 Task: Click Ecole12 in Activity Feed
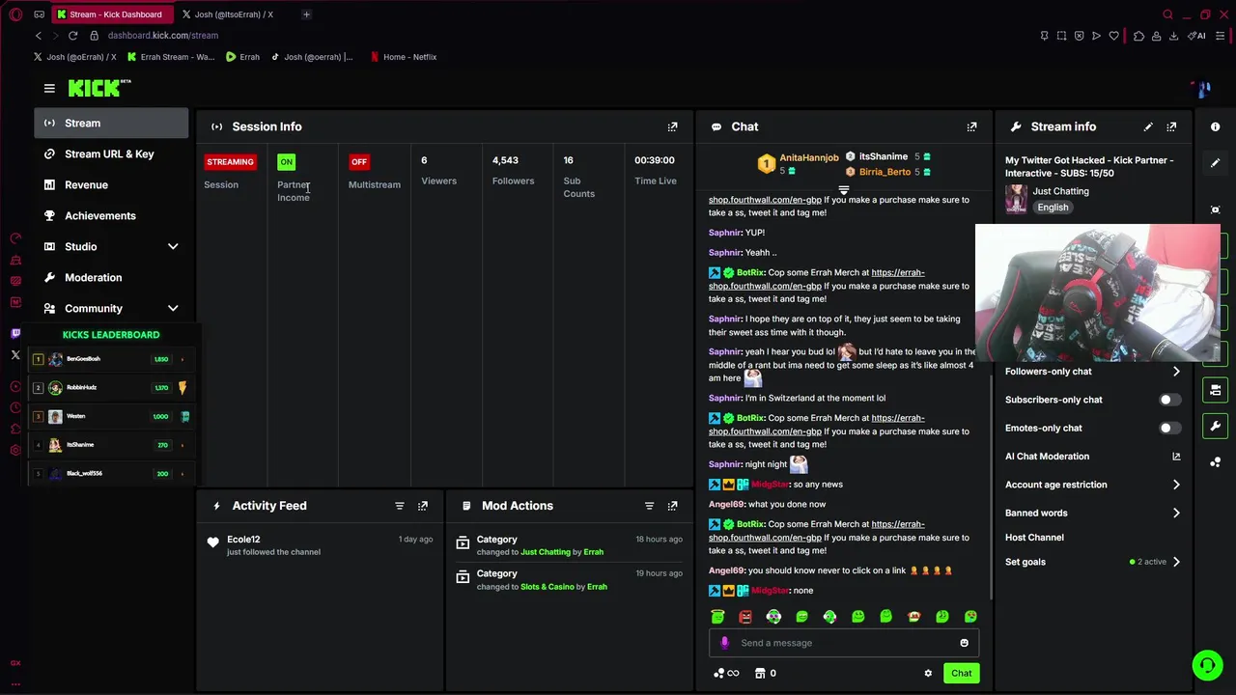click(x=243, y=540)
